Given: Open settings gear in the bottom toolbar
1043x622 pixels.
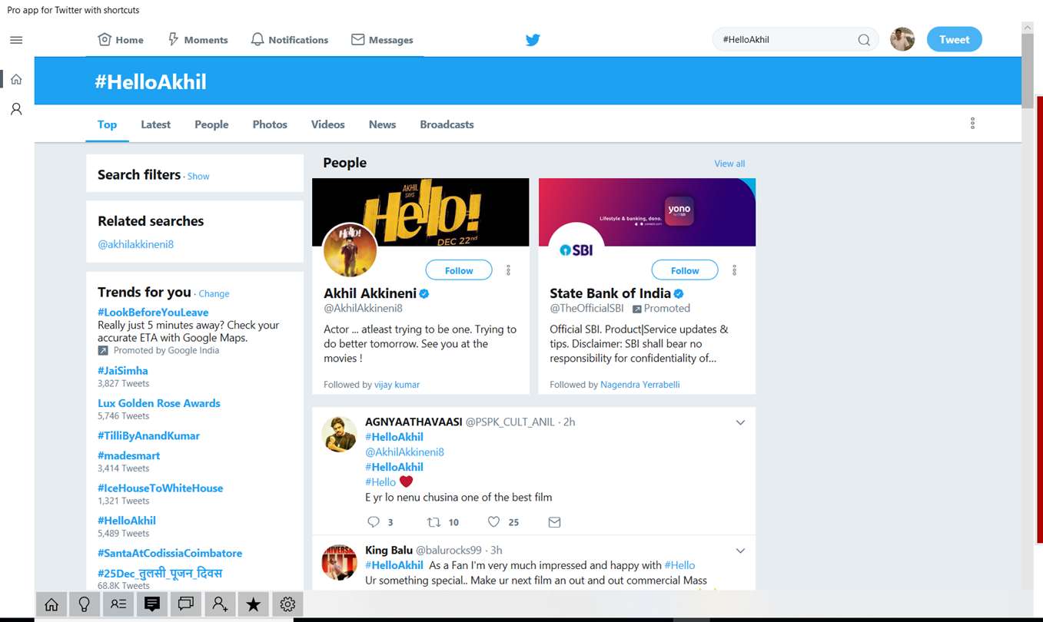Looking at the screenshot, I should [x=287, y=604].
